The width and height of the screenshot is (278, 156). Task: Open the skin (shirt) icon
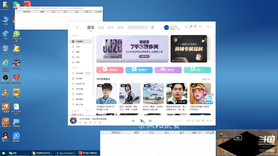tap(186, 27)
